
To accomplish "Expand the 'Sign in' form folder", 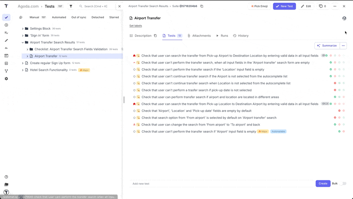I will [x=22, y=36].
